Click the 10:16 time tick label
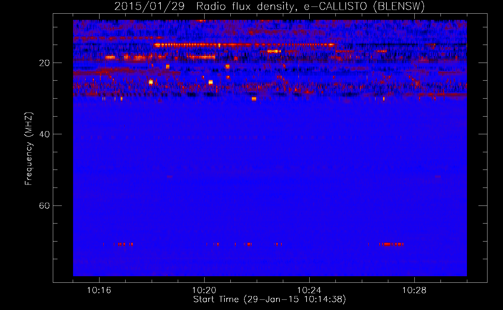The image size is (503, 310). [99, 290]
